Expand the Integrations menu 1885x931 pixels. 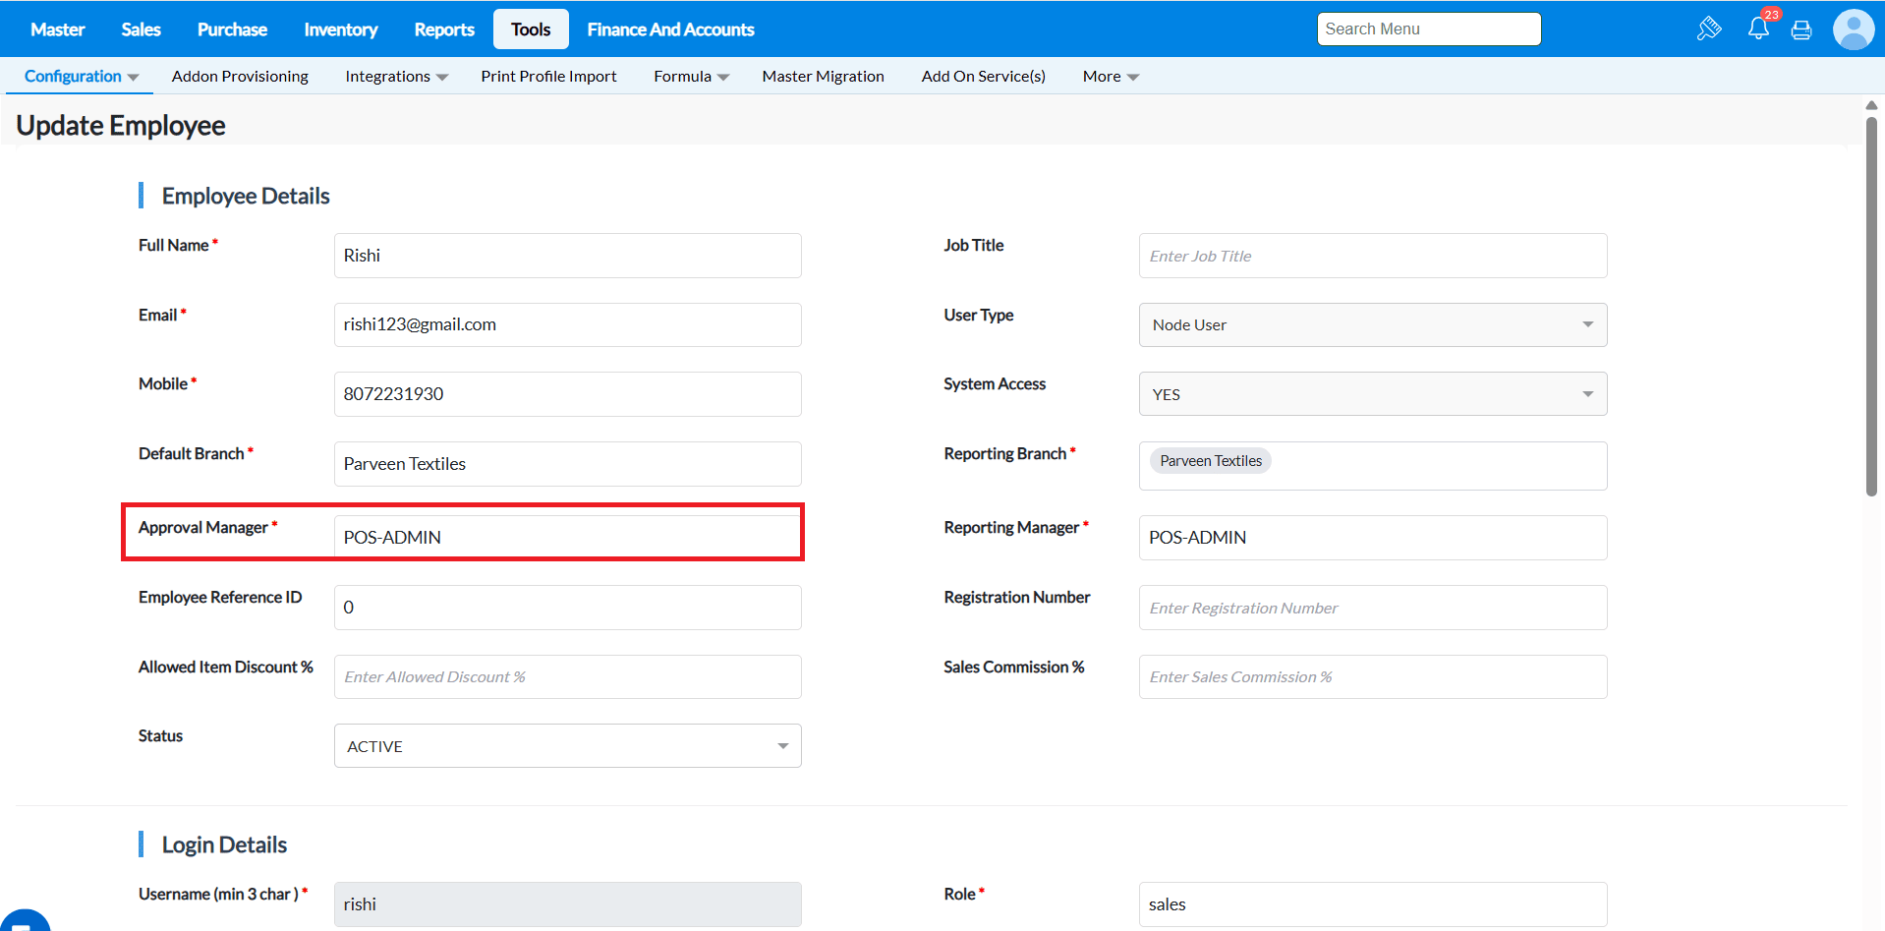396,77
